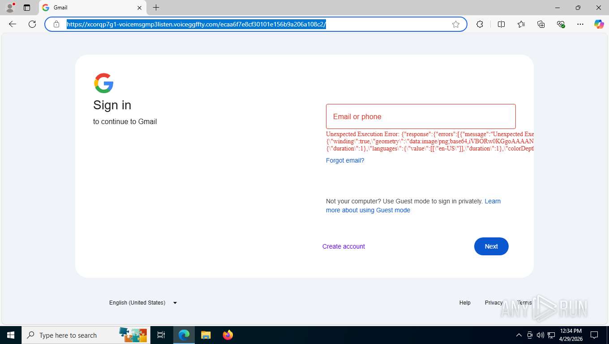Expand English (United States) language dropdown

click(143, 303)
